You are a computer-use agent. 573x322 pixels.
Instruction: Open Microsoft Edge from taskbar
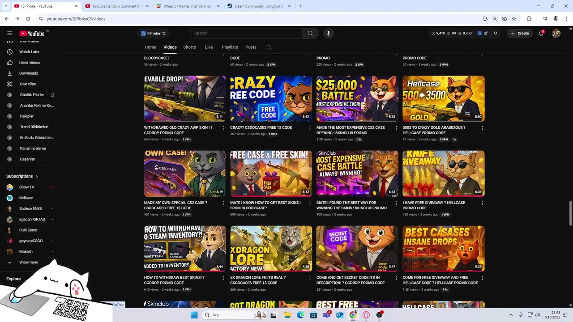pos(300,315)
